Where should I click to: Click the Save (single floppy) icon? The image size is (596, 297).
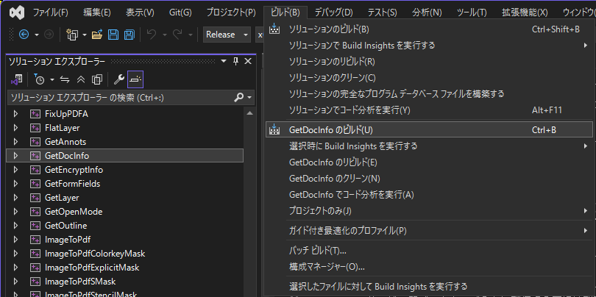(x=113, y=35)
